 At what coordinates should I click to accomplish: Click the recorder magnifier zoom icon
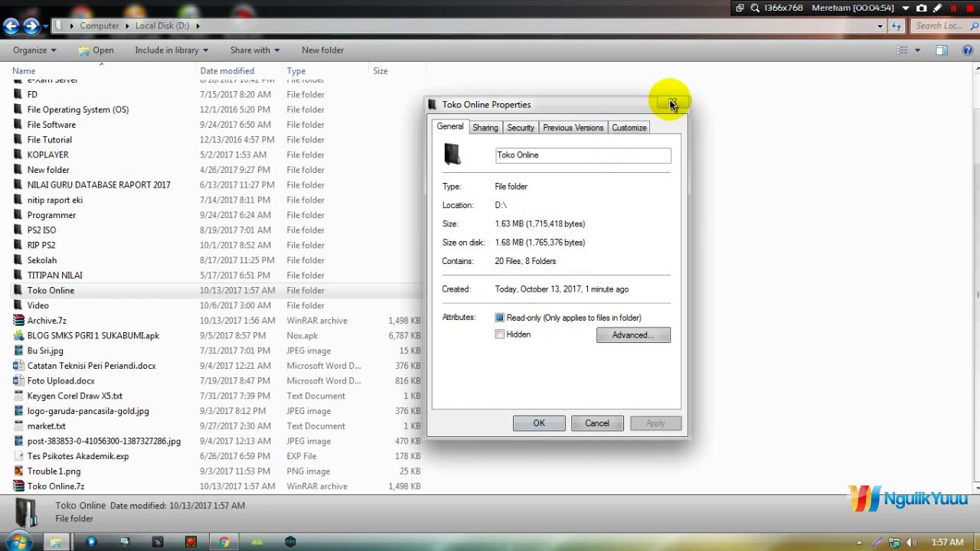(755, 8)
